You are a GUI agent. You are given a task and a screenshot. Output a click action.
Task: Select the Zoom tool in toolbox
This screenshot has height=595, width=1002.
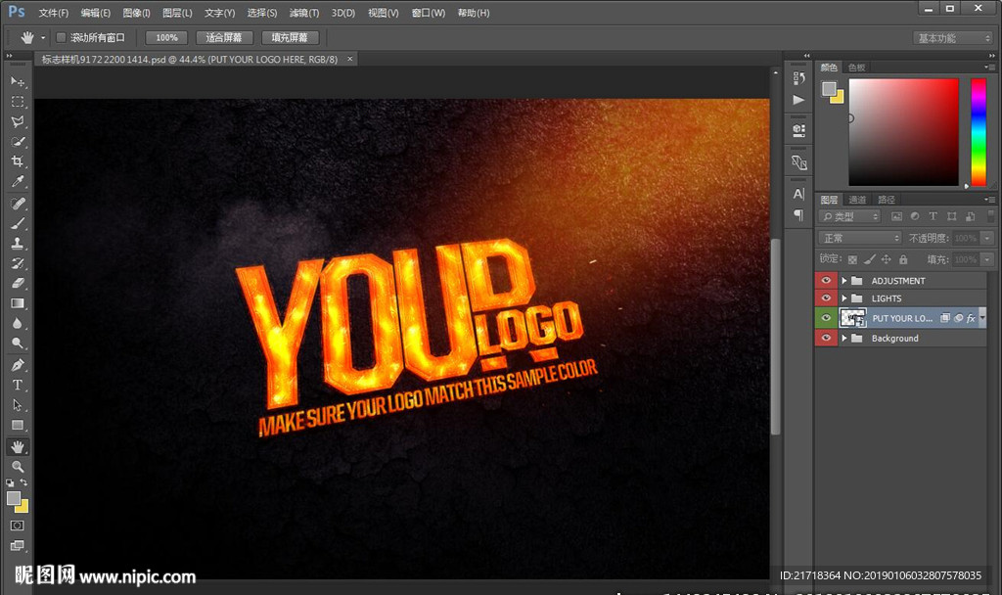coord(18,467)
